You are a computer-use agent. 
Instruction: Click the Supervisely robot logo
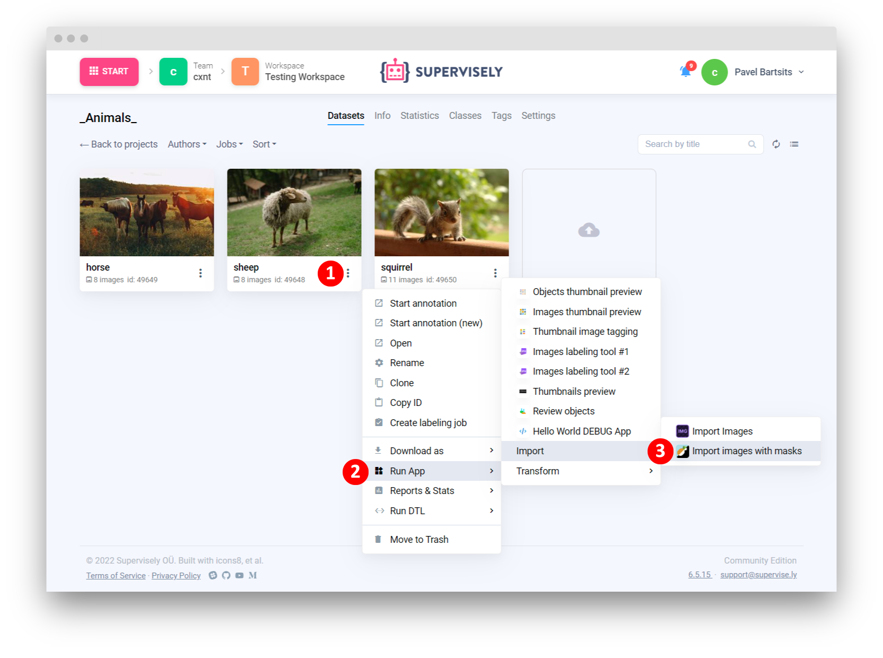click(395, 71)
